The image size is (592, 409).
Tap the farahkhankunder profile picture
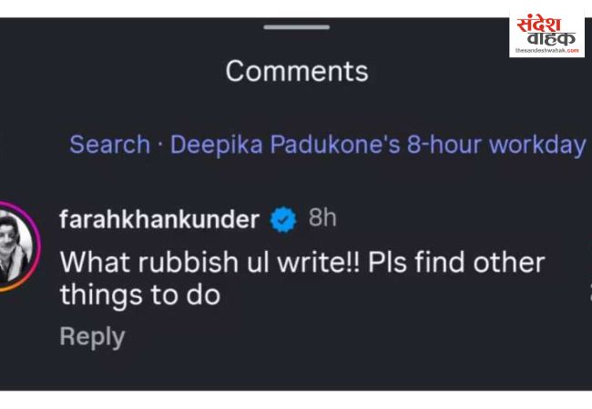(x=17, y=245)
